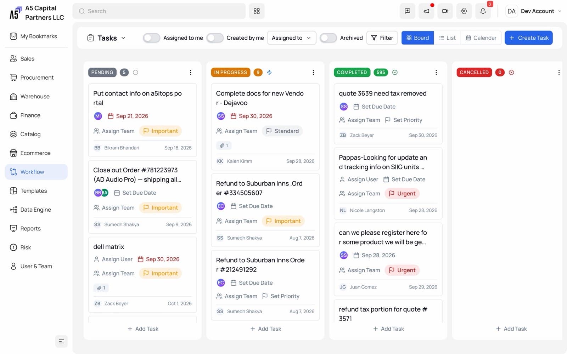Image resolution: width=567 pixels, height=354 pixels.
Task: Open the Standard priority on the Dejavoo card
Action: [x=282, y=131]
